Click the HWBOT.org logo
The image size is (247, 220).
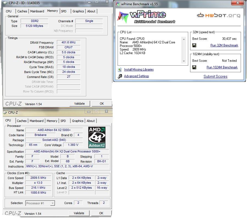pos(218,15)
